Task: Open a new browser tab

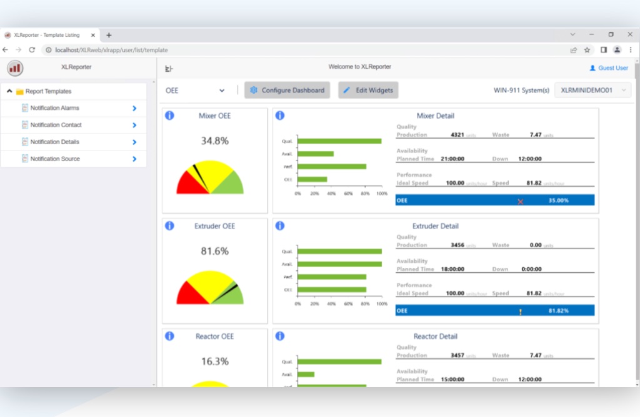Action: pos(109,35)
